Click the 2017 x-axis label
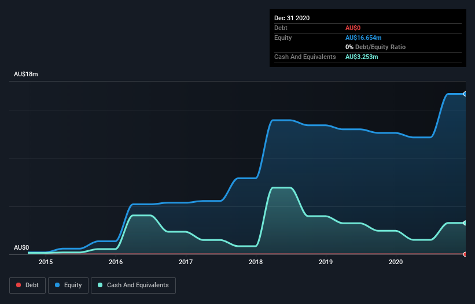Screen dimensions: 475x304 click(x=186, y=262)
